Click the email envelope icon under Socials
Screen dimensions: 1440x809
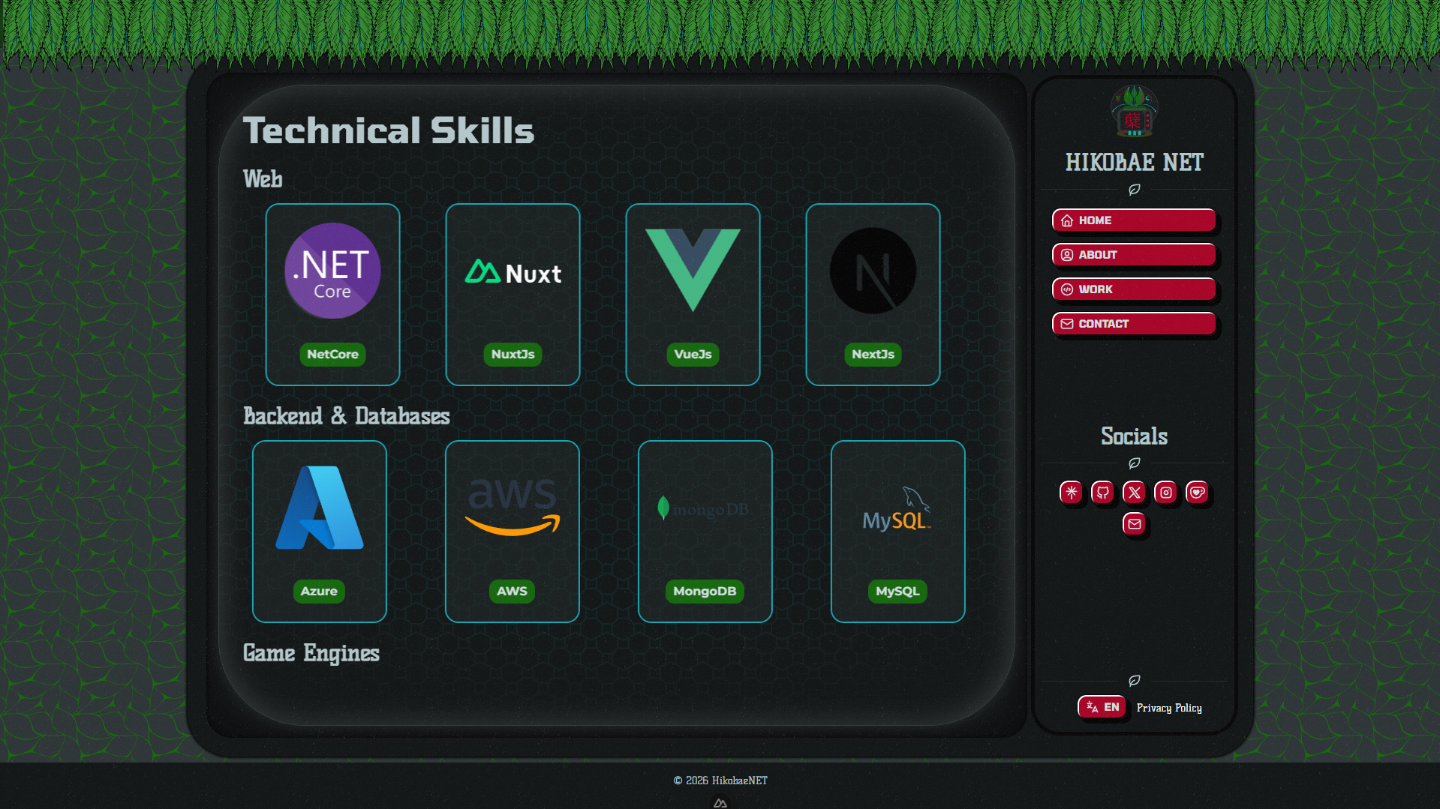[x=1134, y=524]
